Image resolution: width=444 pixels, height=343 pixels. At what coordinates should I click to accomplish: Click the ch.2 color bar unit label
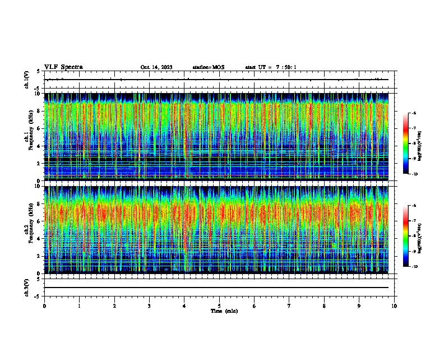420,239
